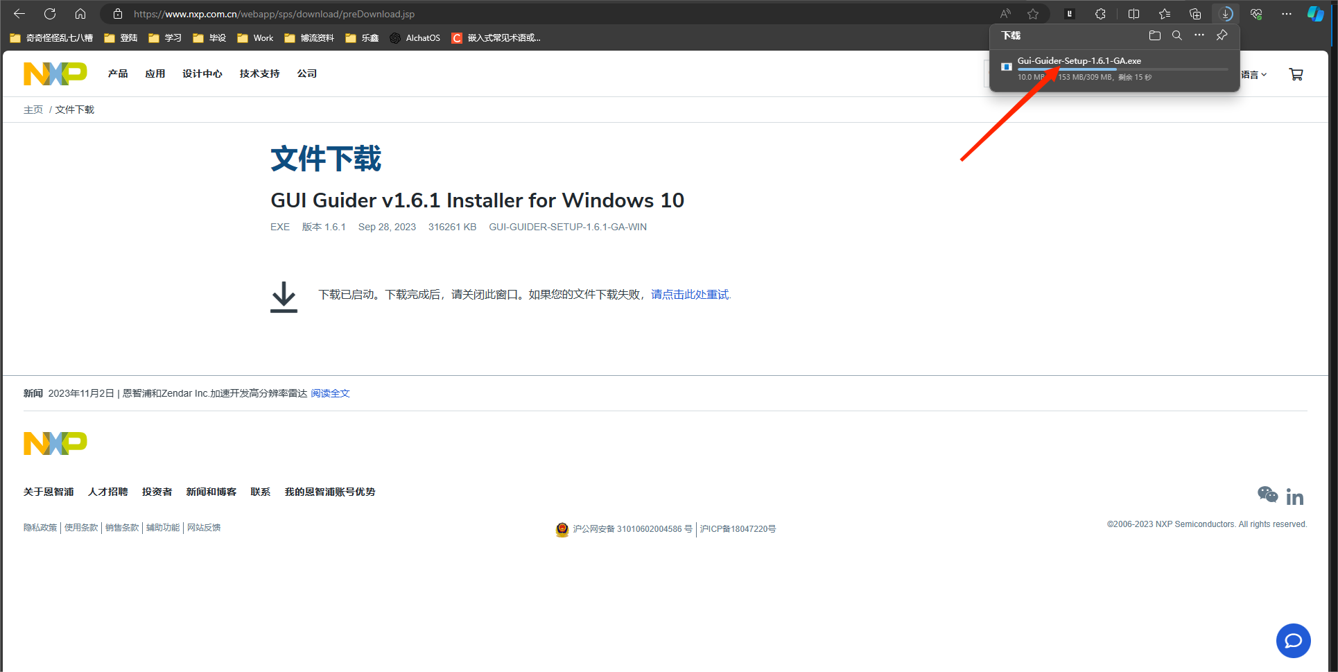Open the live chat bubble
The image size is (1338, 672).
point(1293,641)
